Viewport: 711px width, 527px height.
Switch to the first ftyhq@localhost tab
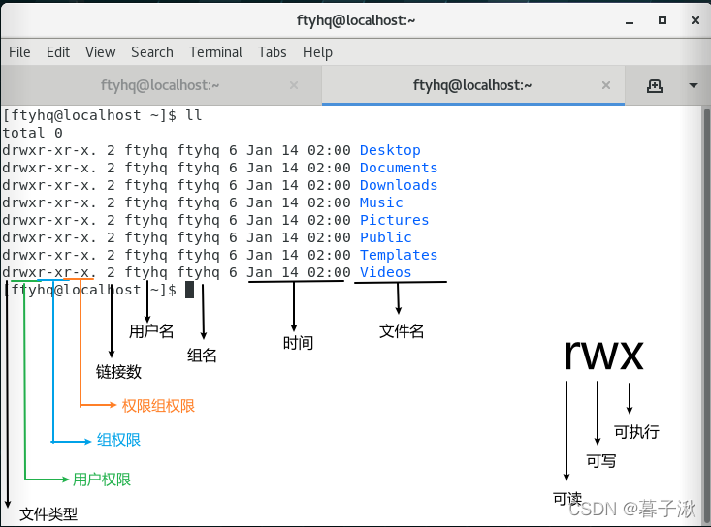(160, 85)
